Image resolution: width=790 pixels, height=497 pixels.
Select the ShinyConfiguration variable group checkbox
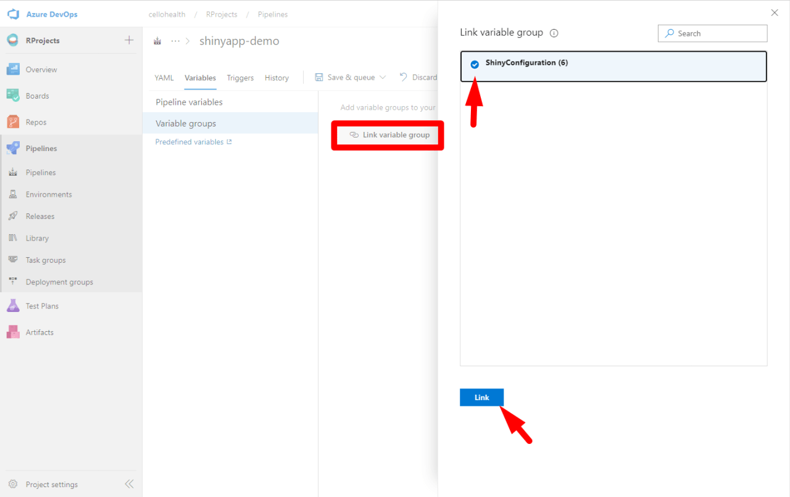click(x=475, y=62)
